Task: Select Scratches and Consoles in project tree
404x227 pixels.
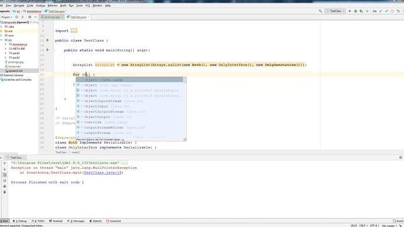Action: pos(18,80)
